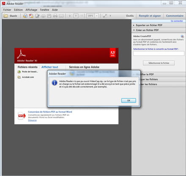Screen dimensions: 186x176
Task: Click the print icon in toolbar
Action: coord(55,16)
